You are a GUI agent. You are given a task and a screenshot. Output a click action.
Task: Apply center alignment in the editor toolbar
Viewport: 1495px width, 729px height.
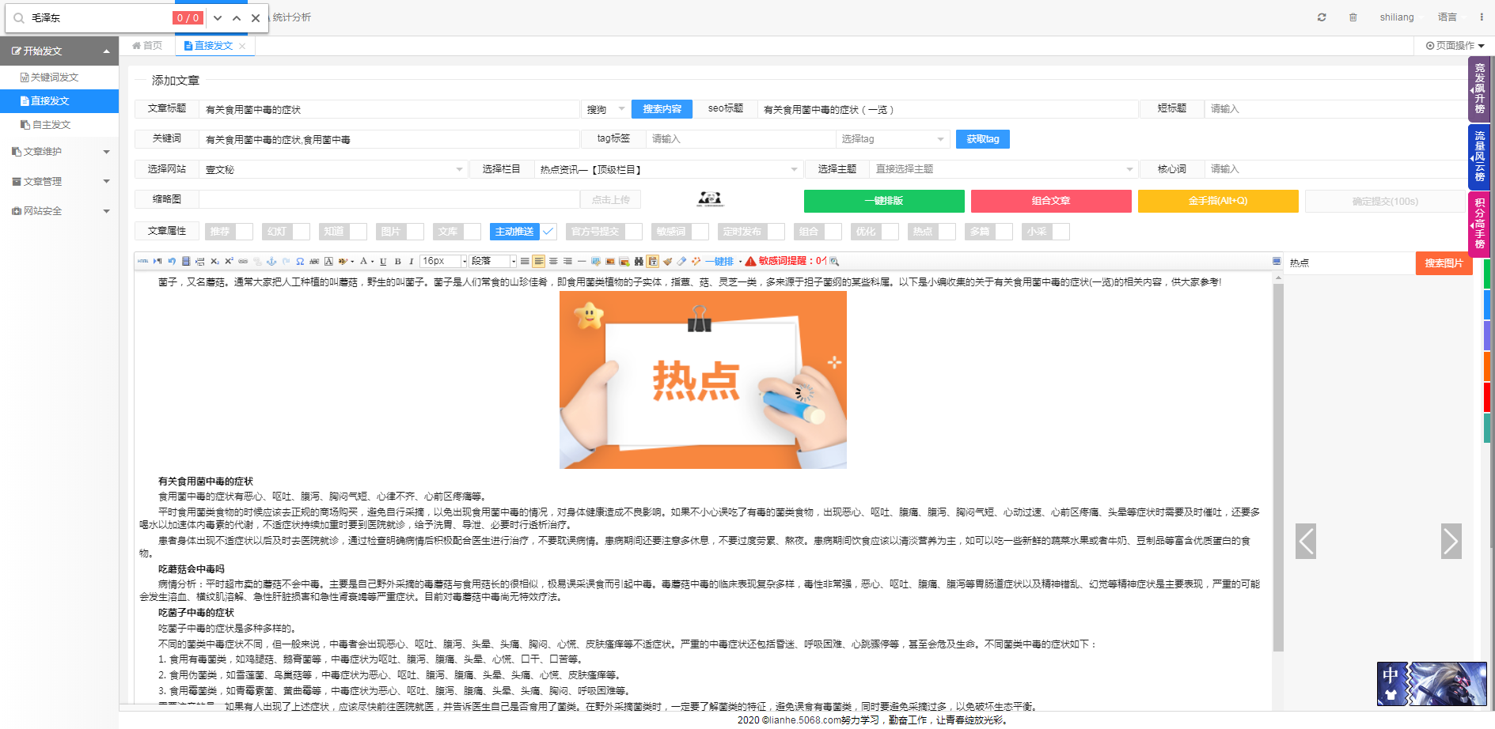point(552,261)
